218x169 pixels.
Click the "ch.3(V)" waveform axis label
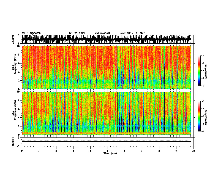click(x=13, y=142)
